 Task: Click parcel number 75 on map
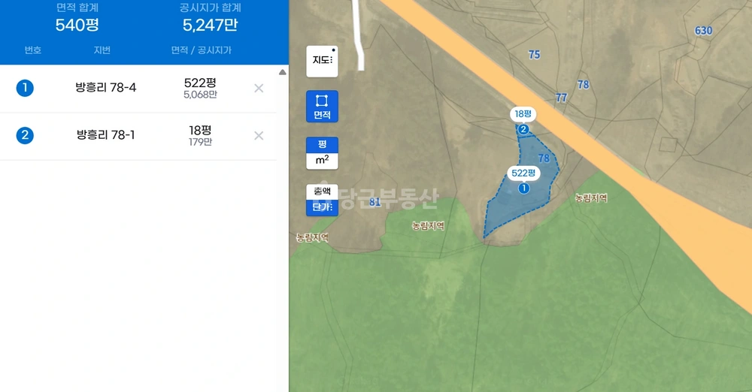[534, 55]
